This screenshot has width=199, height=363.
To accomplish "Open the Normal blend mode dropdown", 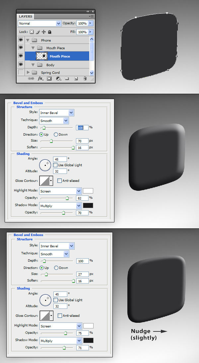I will coord(58,23).
